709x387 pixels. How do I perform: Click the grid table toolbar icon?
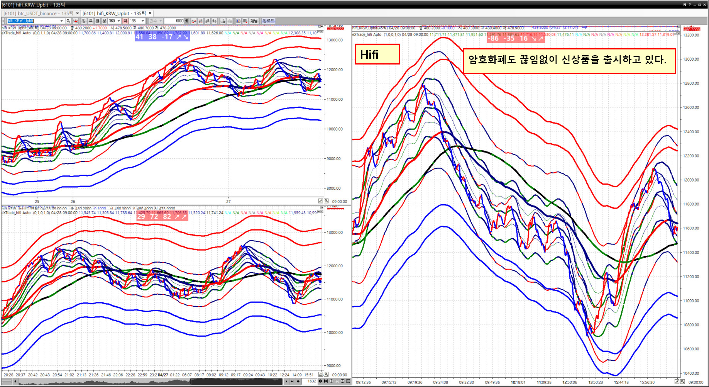[x=245, y=21]
